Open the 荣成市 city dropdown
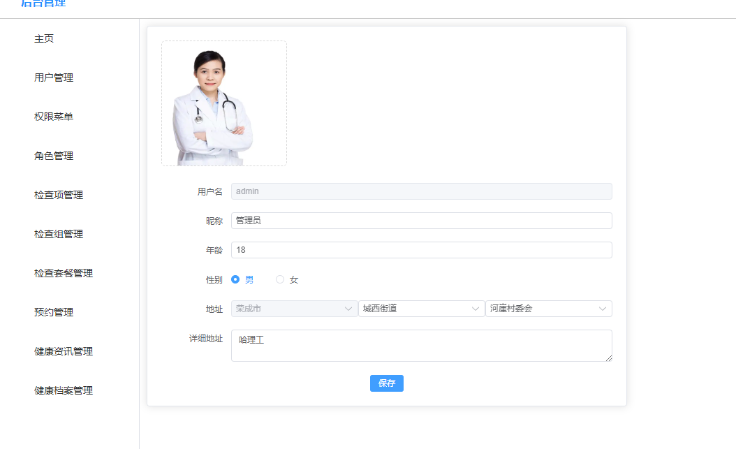The width and height of the screenshot is (736, 449). [293, 309]
